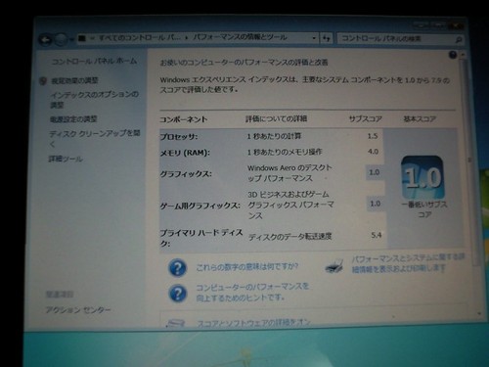Open コントロール パネル ホーム link
489x367 pixels.
coord(94,61)
